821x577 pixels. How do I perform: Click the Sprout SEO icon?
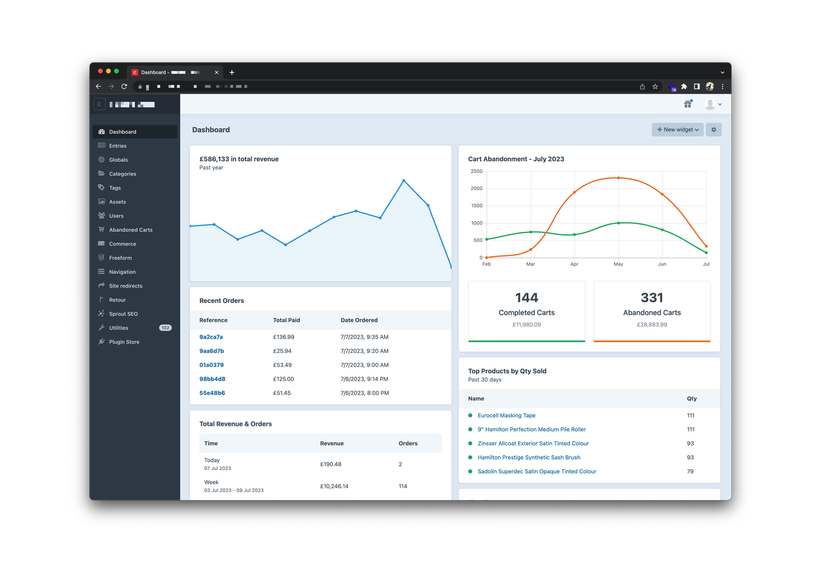point(101,314)
